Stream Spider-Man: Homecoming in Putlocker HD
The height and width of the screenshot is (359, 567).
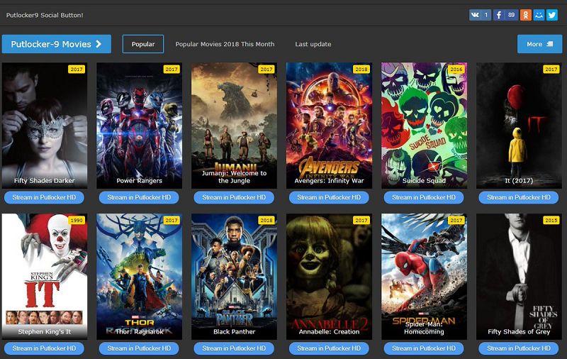click(424, 348)
